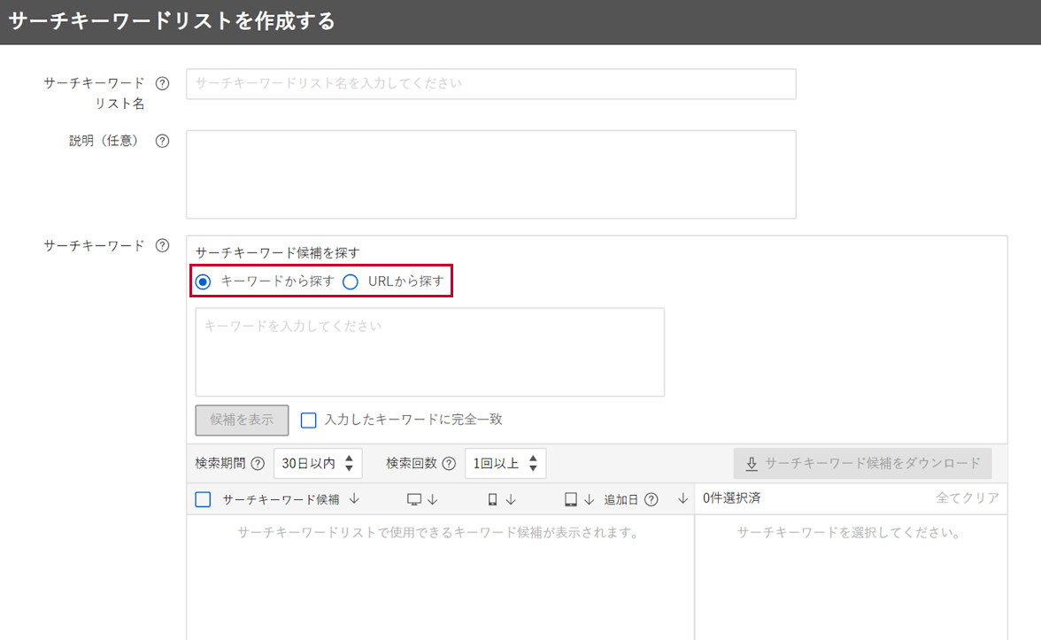Image resolution: width=1041 pixels, height=640 pixels.
Task: Click help icon beside サーチキーワードリスト名
Action: (x=162, y=83)
